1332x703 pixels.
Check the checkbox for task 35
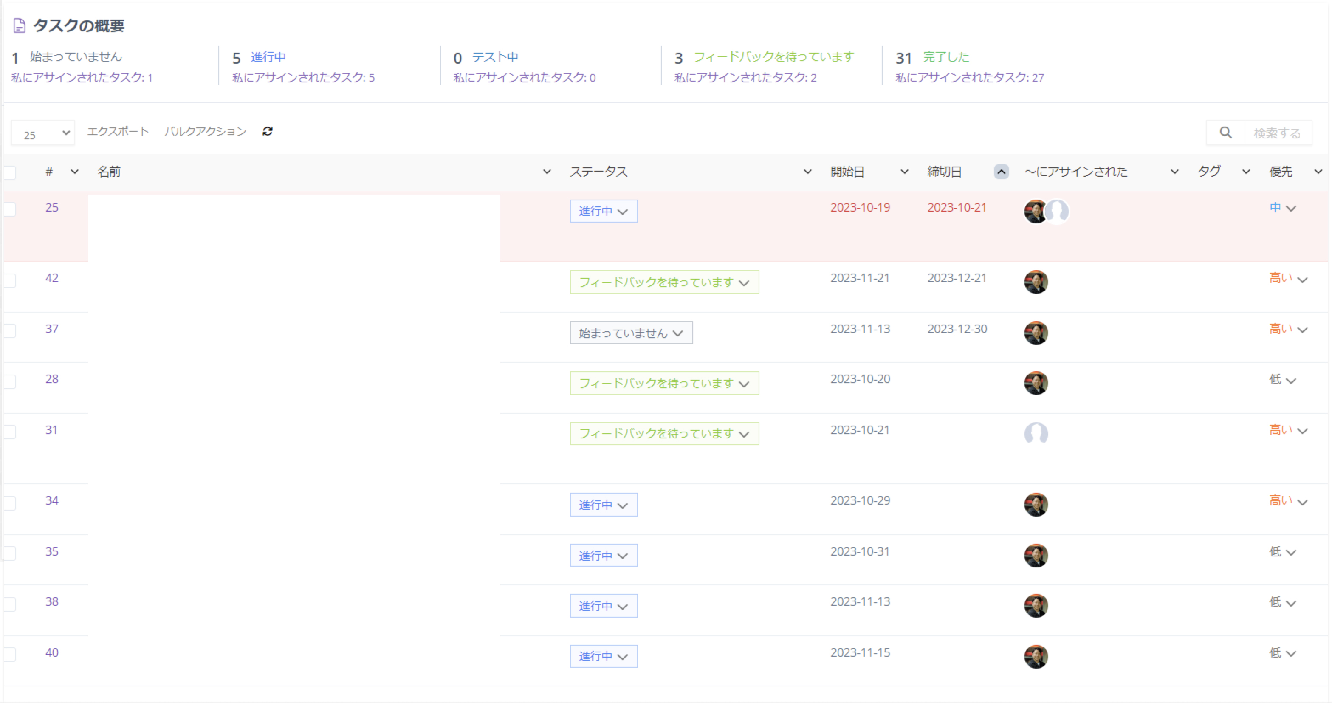pos(10,553)
